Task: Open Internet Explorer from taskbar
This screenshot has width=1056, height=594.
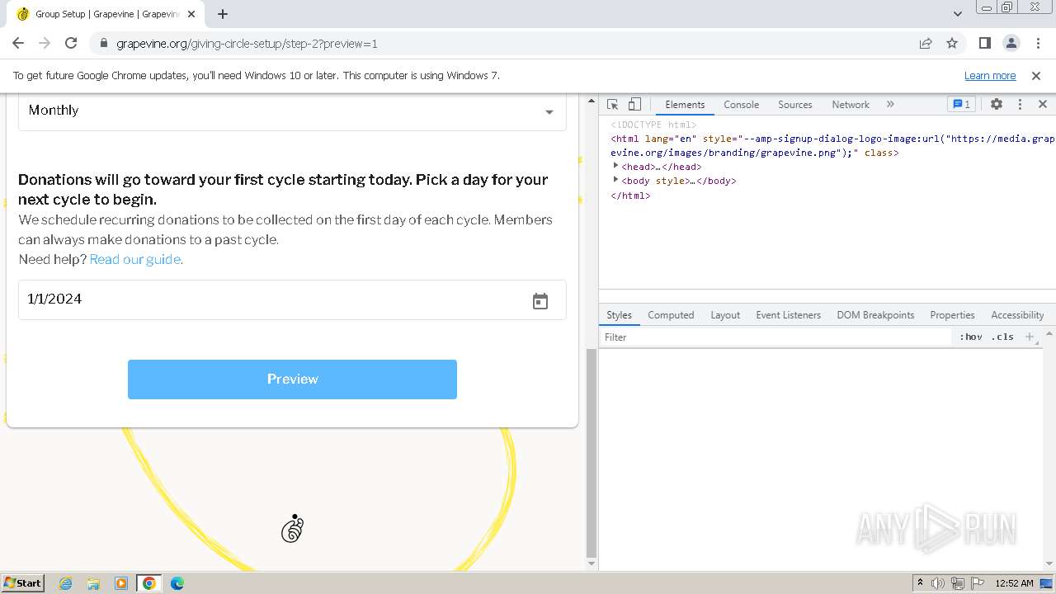Action: 66,583
